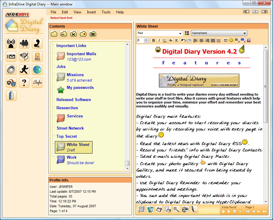This screenshot has width=273, height=220.
Task: Center align the text
Action: tap(201, 40)
